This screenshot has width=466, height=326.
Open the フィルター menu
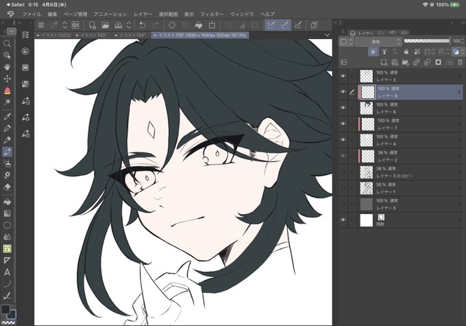coord(212,14)
